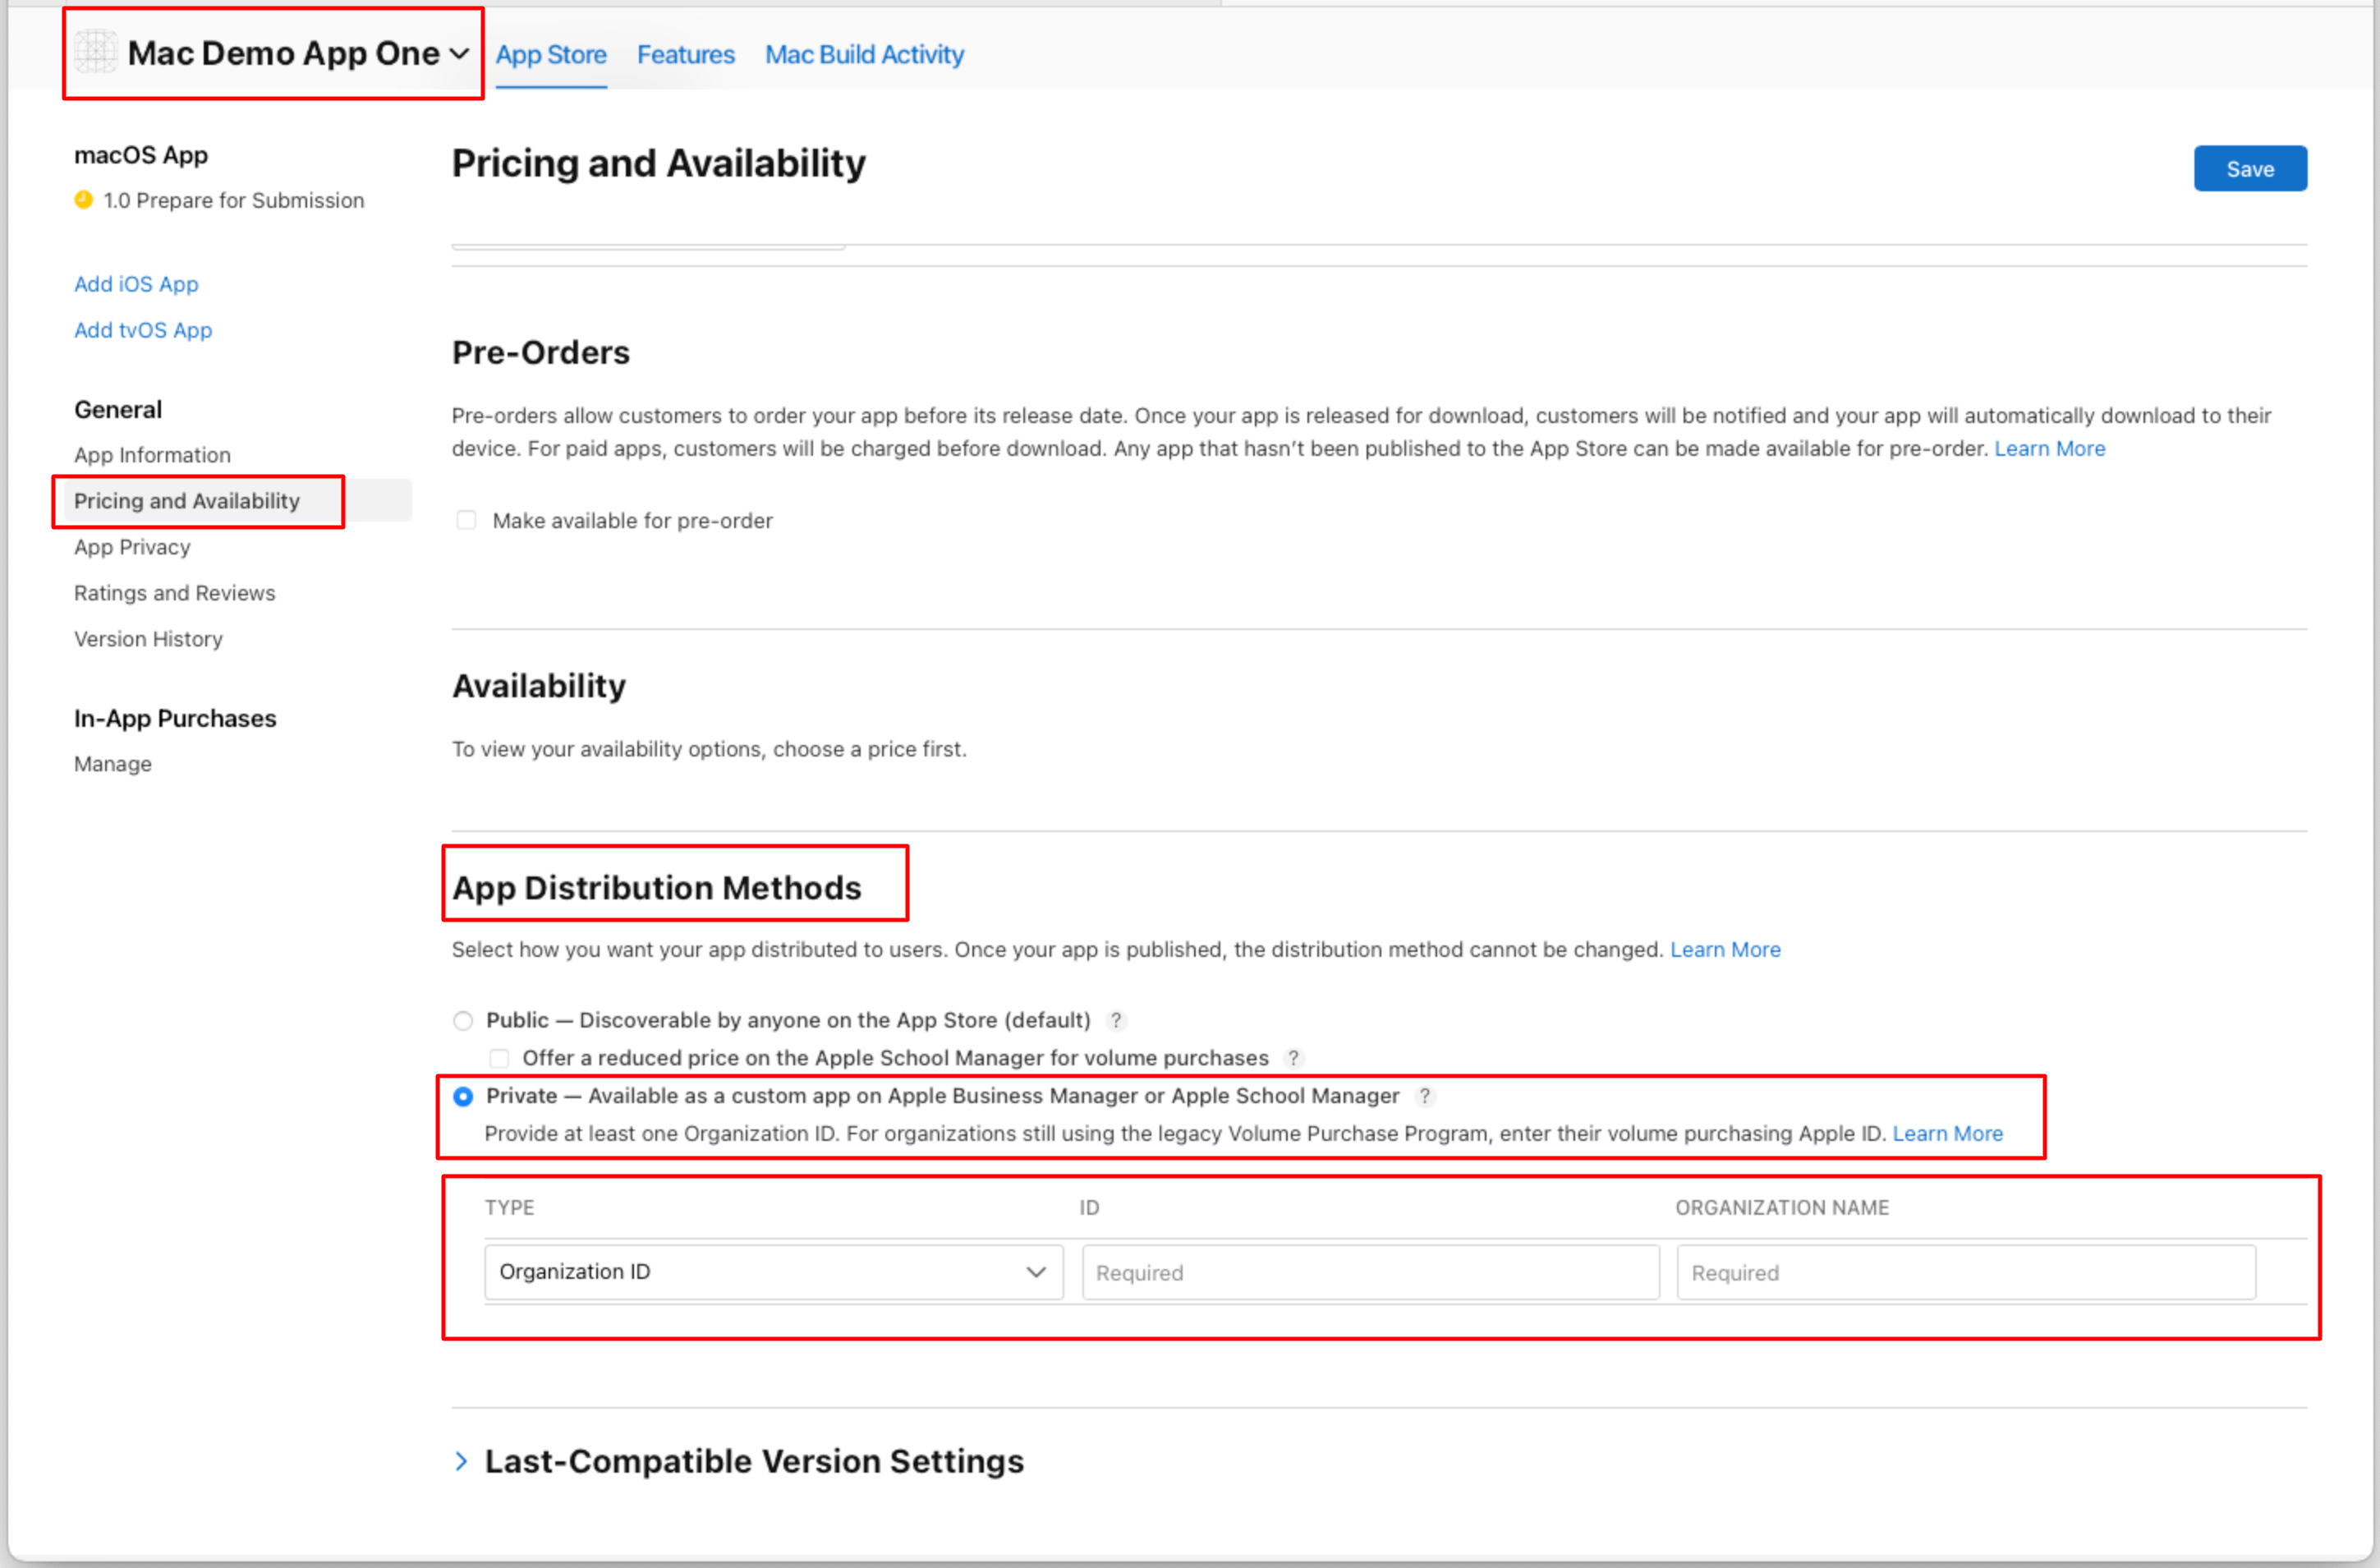Open Version History in sidebar
This screenshot has width=2380, height=1568.
pyautogui.click(x=148, y=639)
